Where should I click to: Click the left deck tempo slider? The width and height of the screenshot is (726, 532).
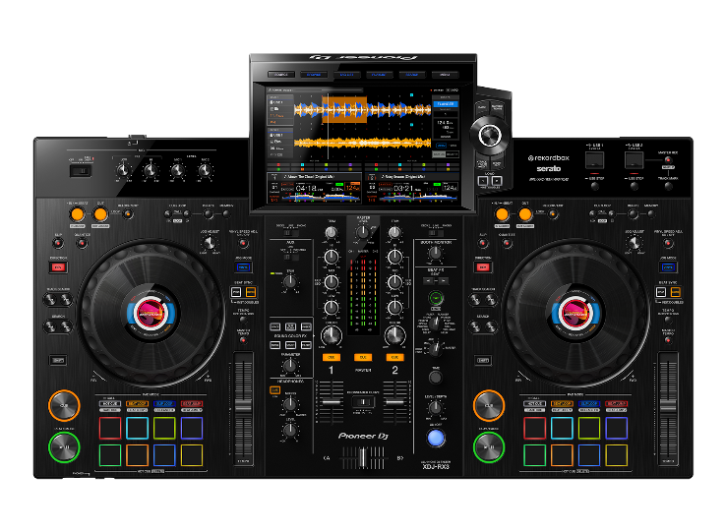point(245,403)
